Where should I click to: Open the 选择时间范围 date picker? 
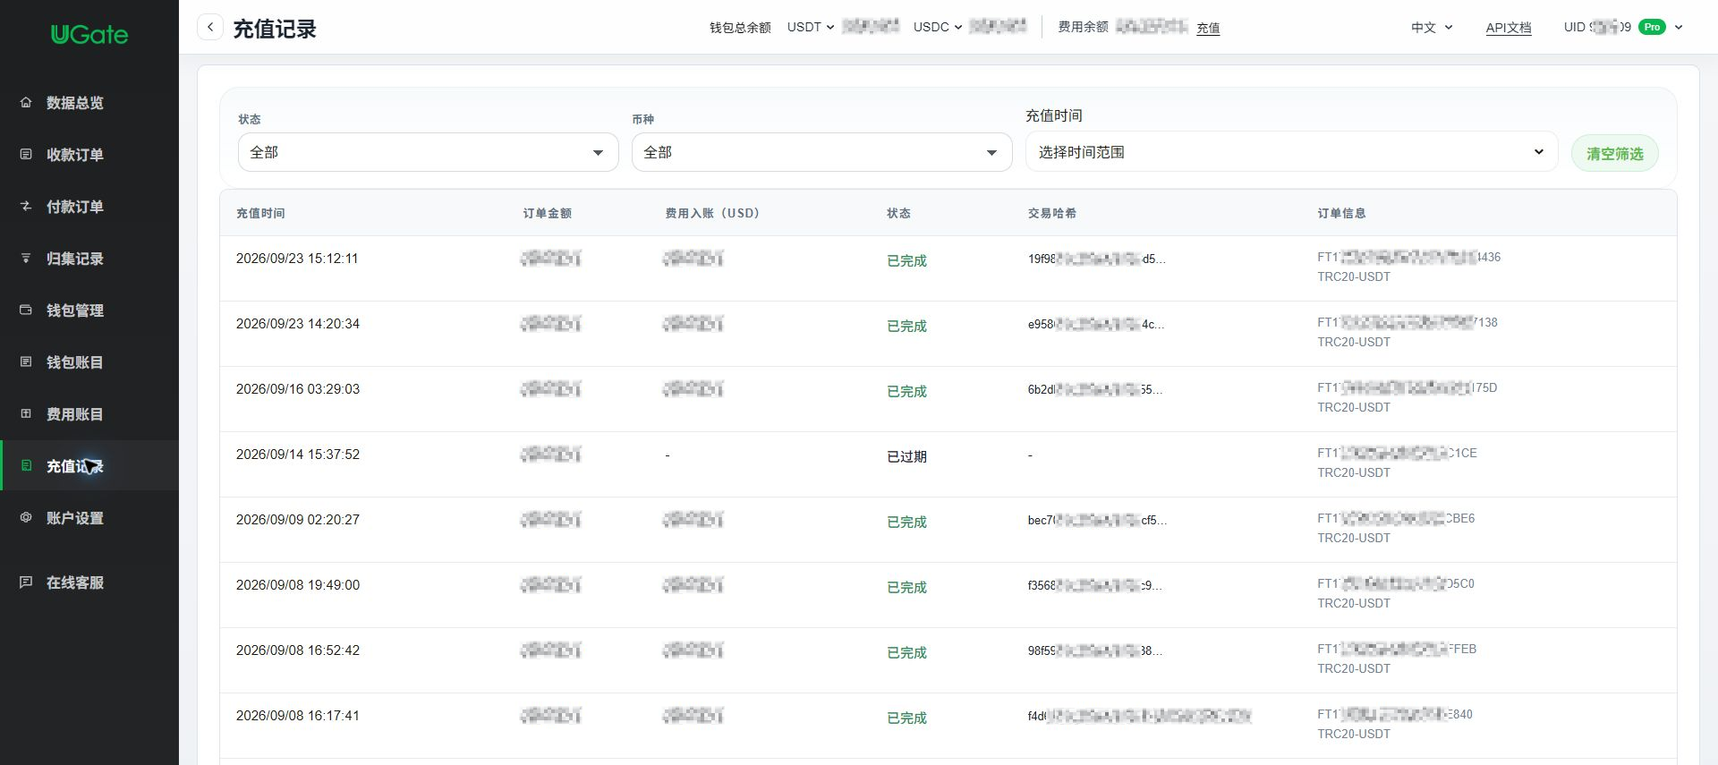click(1291, 152)
